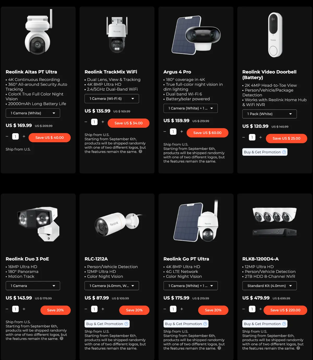Viewport: 313px width, 360px height.
Task: Open Argus 4 Pro product image
Action: point(196,35)
